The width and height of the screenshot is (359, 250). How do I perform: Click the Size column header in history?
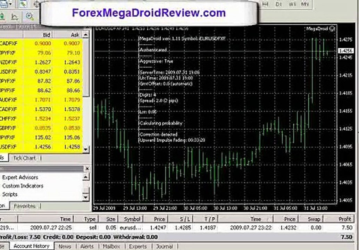(x=108, y=219)
